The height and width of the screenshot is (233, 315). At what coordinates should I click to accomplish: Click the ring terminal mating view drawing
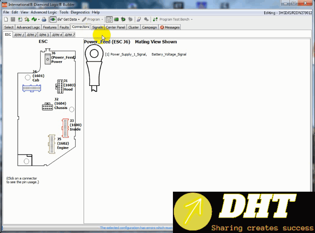[94, 68]
